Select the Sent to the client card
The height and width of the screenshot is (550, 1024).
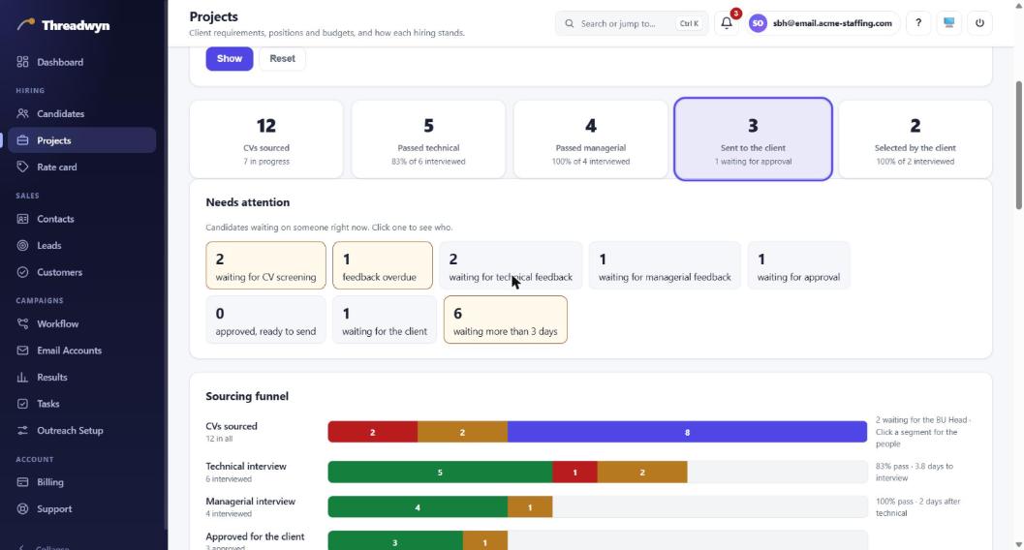(753, 139)
